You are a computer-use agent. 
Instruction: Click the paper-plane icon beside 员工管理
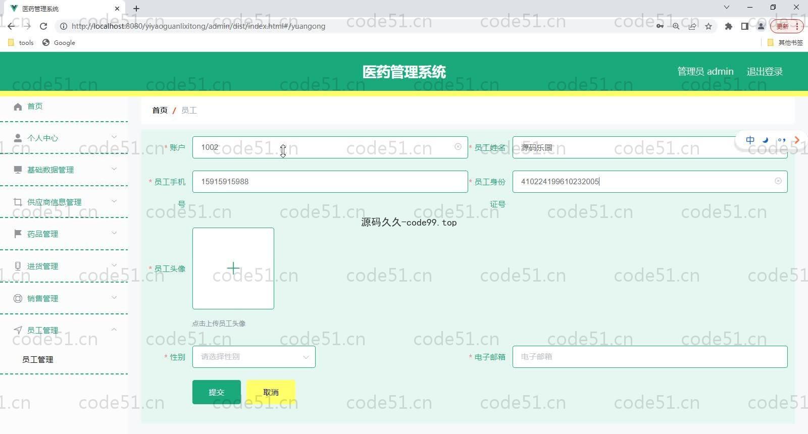[x=18, y=330]
